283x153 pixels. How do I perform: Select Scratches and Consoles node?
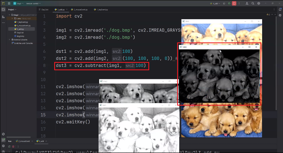(22, 43)
